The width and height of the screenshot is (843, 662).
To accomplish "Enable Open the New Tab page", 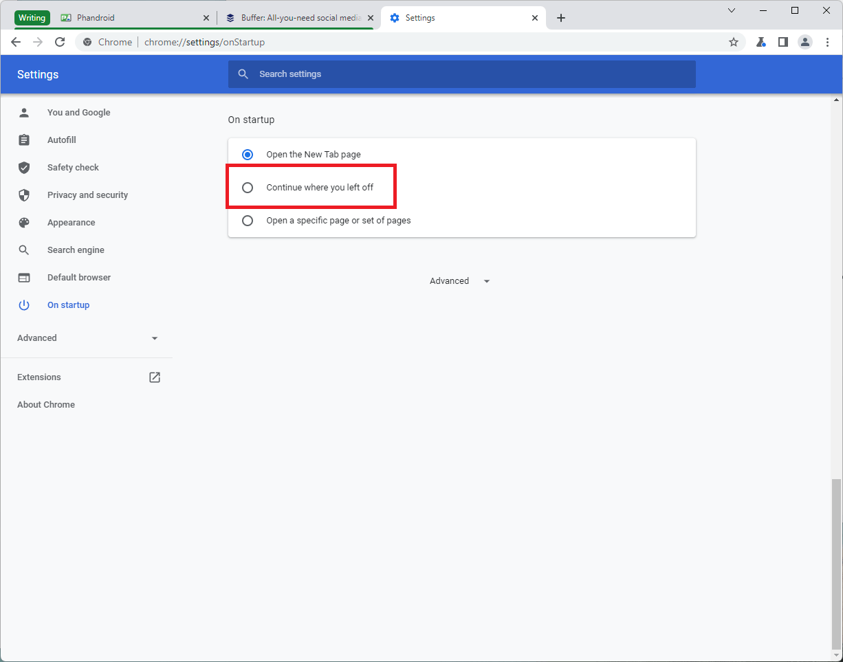I will pos(248,154).
